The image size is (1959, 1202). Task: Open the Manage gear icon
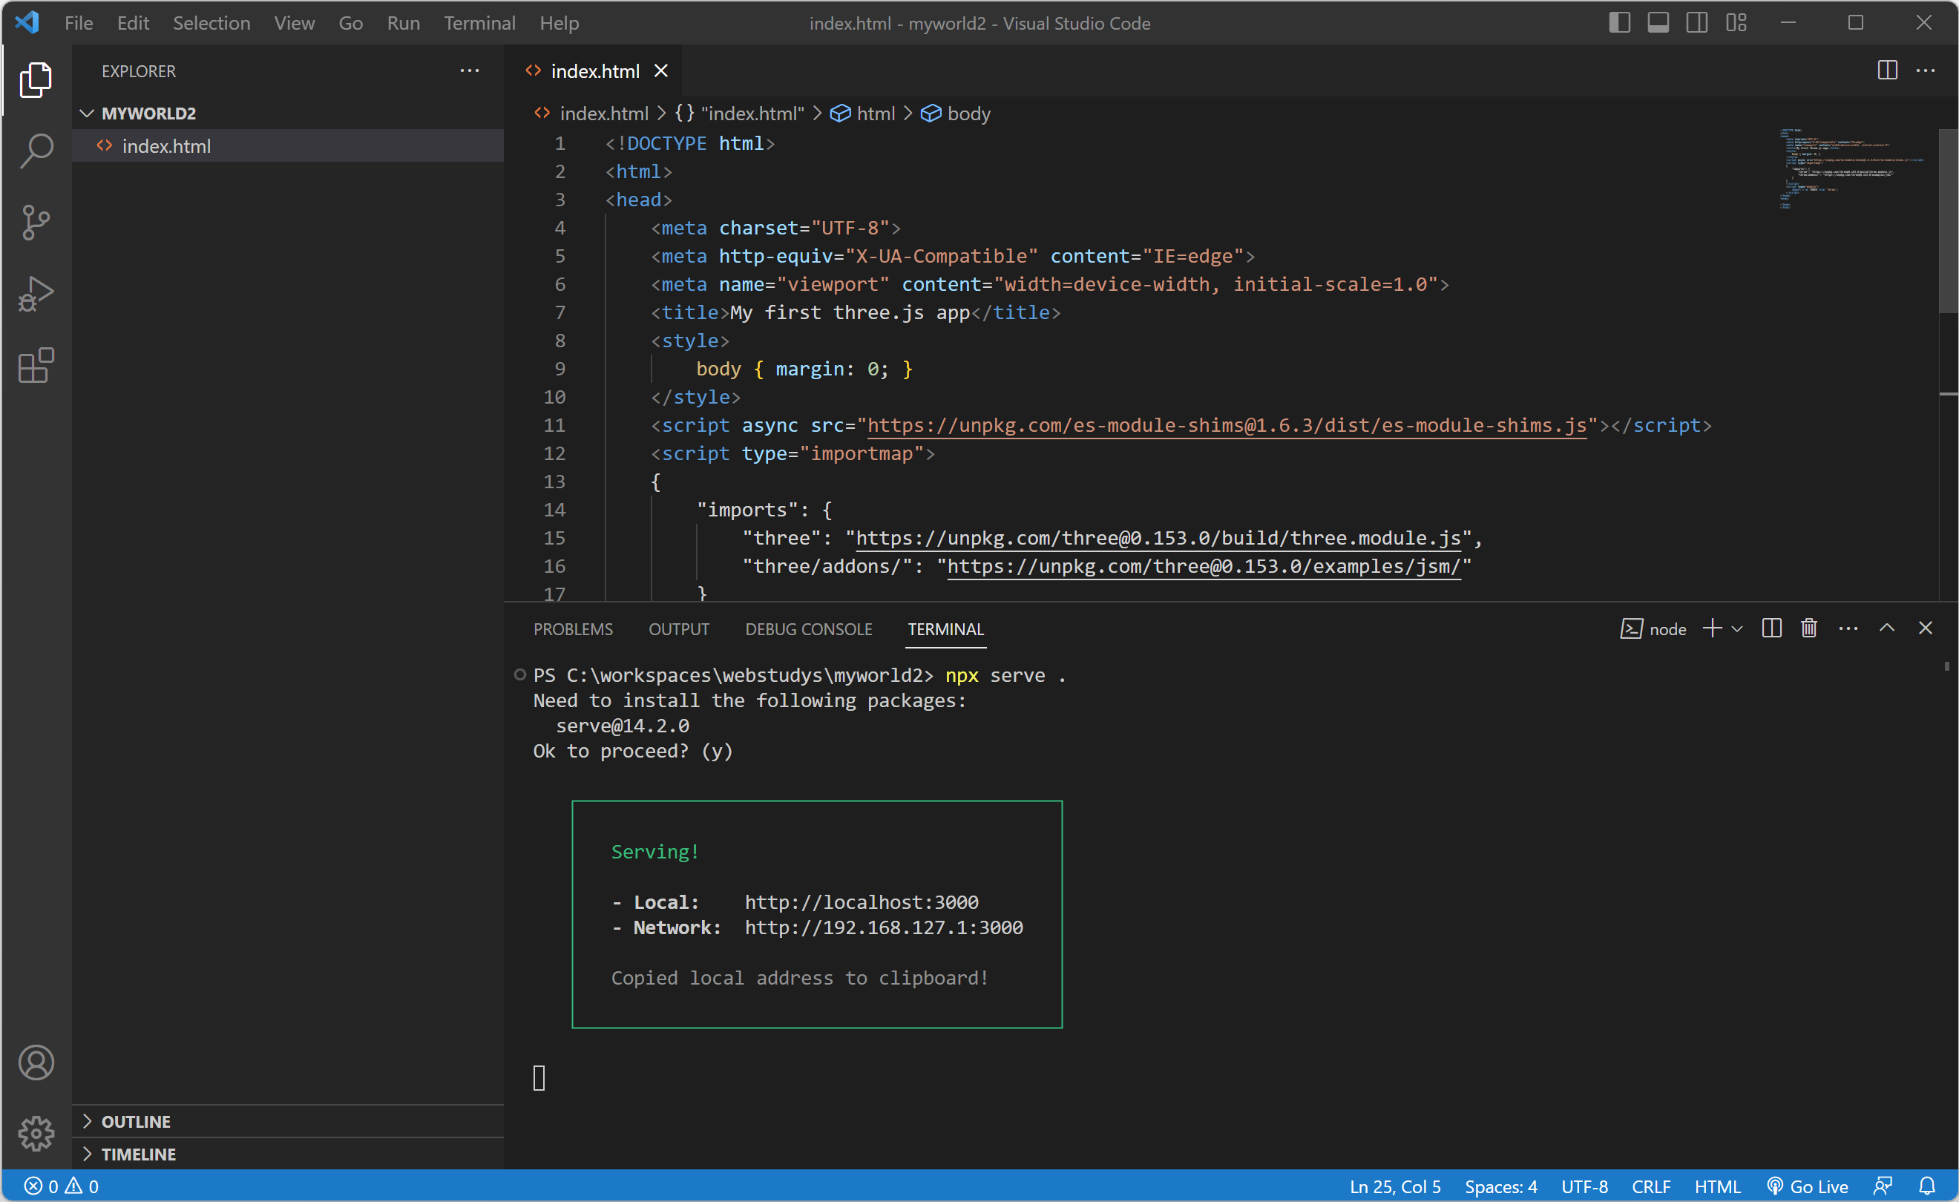[x=36, y=1133]
